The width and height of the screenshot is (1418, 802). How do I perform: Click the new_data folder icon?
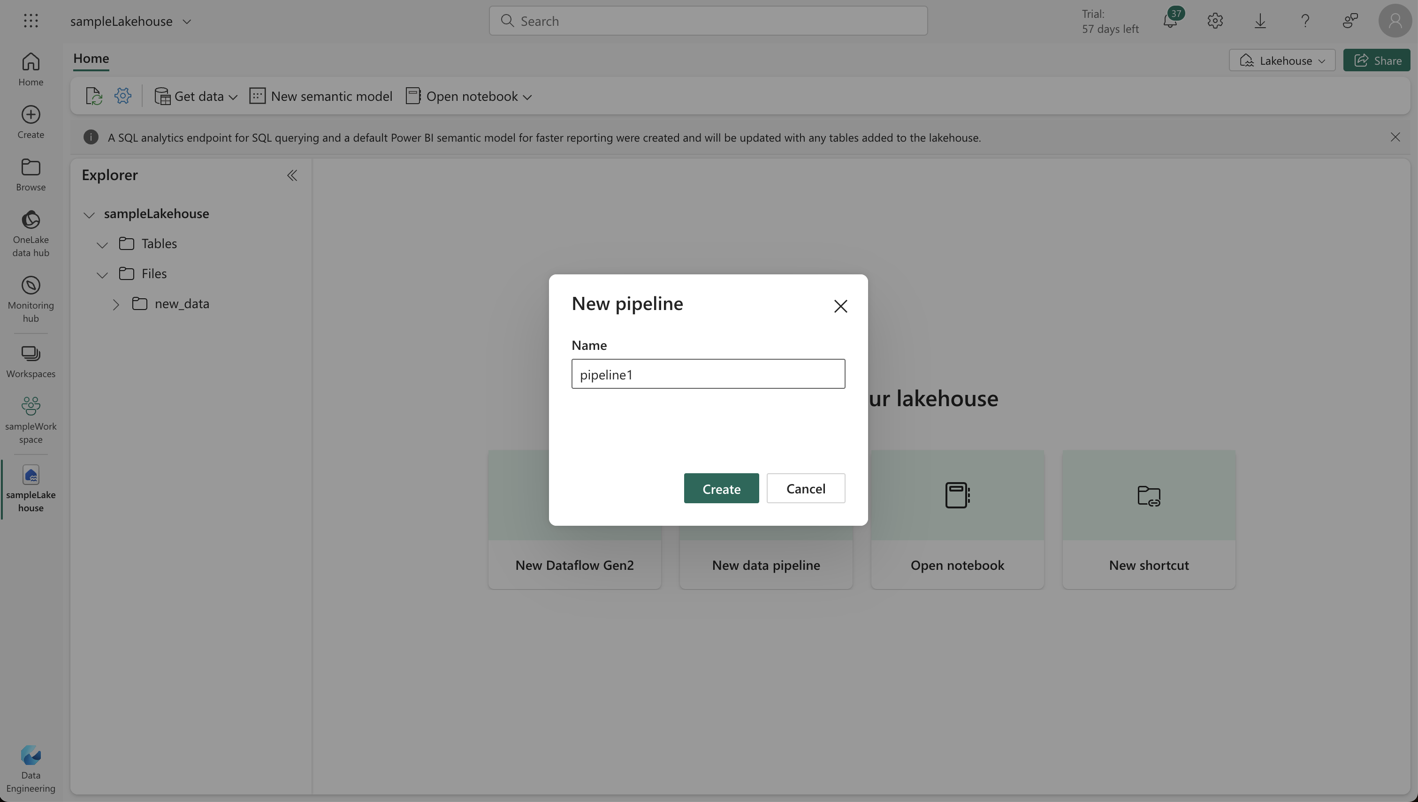140,303
